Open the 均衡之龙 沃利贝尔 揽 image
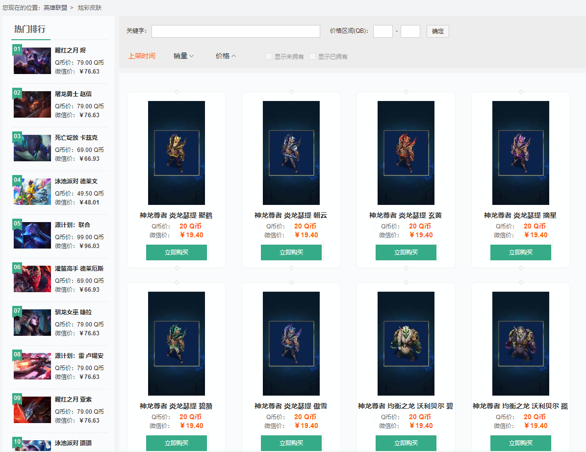The width and height of the screenshot is (586, 452). 521,344
